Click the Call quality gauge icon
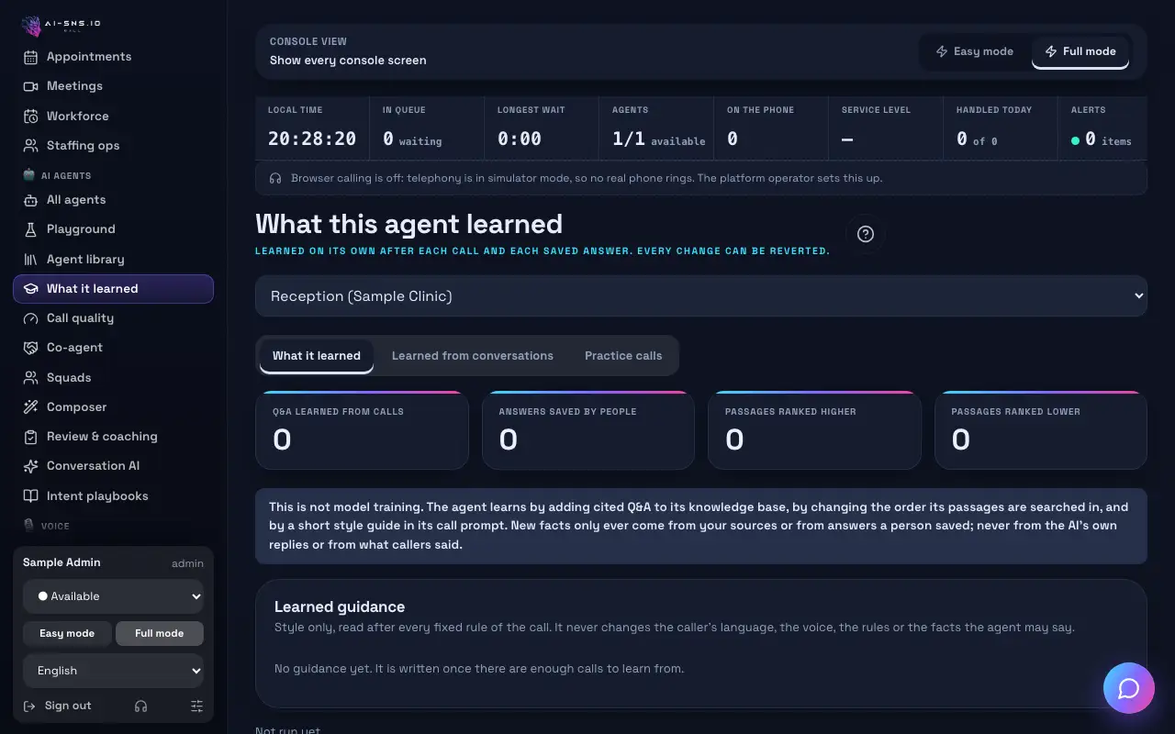The height and width of the screenshot is (734, 1175). [x=30, y=318]
